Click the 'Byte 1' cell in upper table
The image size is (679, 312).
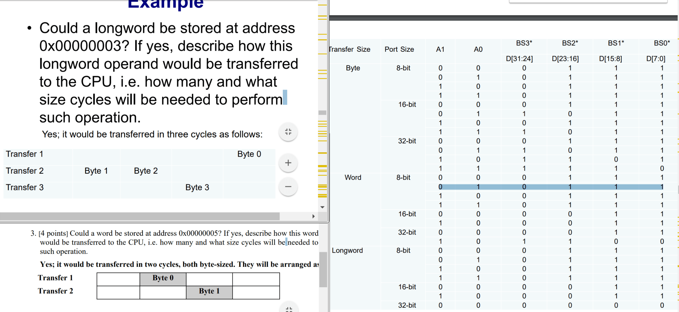click(x=96, y=171)
